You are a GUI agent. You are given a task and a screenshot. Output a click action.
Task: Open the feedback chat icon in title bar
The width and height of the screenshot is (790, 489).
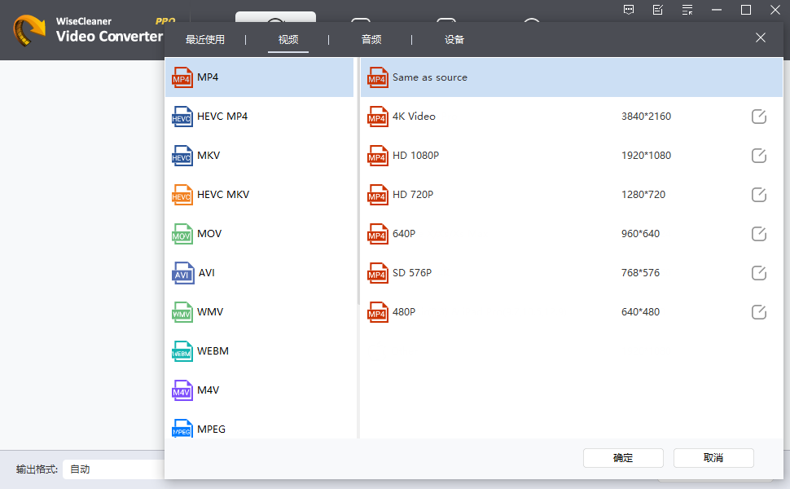(x=628, y=10)
